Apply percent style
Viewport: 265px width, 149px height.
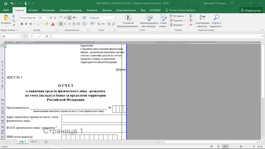[99, 24]
